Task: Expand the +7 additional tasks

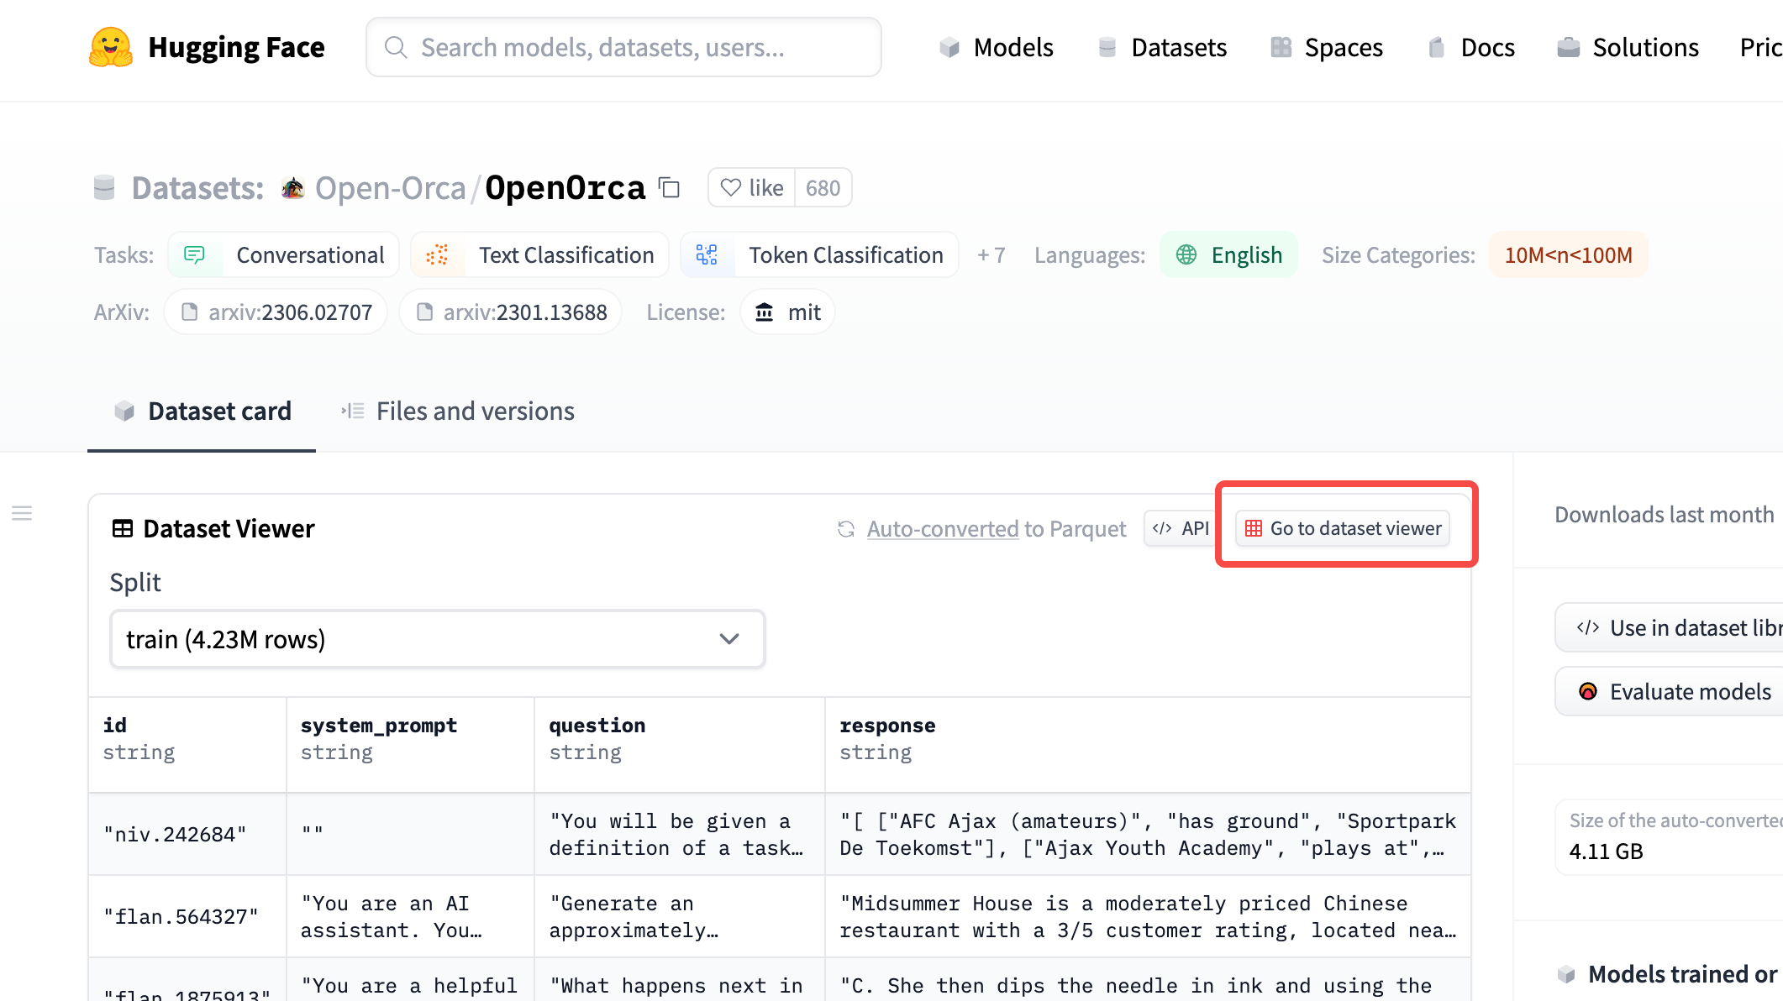Action: (x=991, y=255)
